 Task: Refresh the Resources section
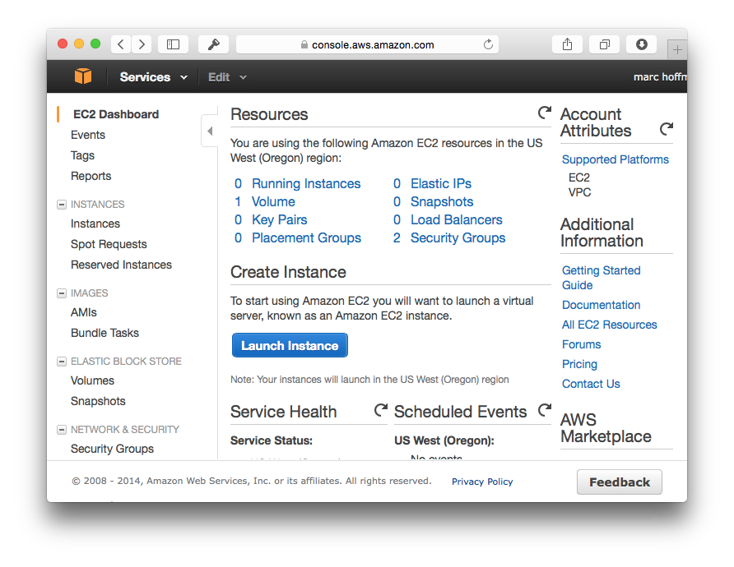pyautogui.click(x=545, y=113)
